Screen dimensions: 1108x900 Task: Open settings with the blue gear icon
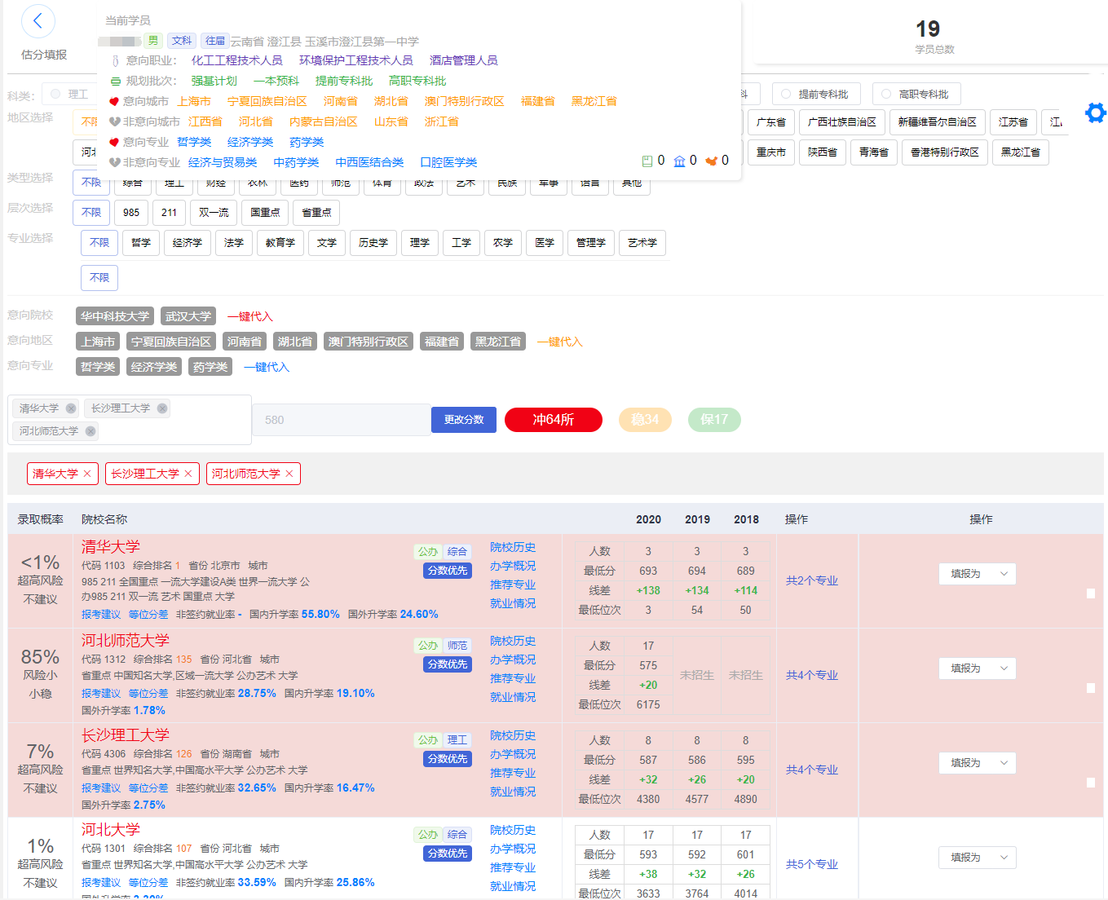[1096, 112]
